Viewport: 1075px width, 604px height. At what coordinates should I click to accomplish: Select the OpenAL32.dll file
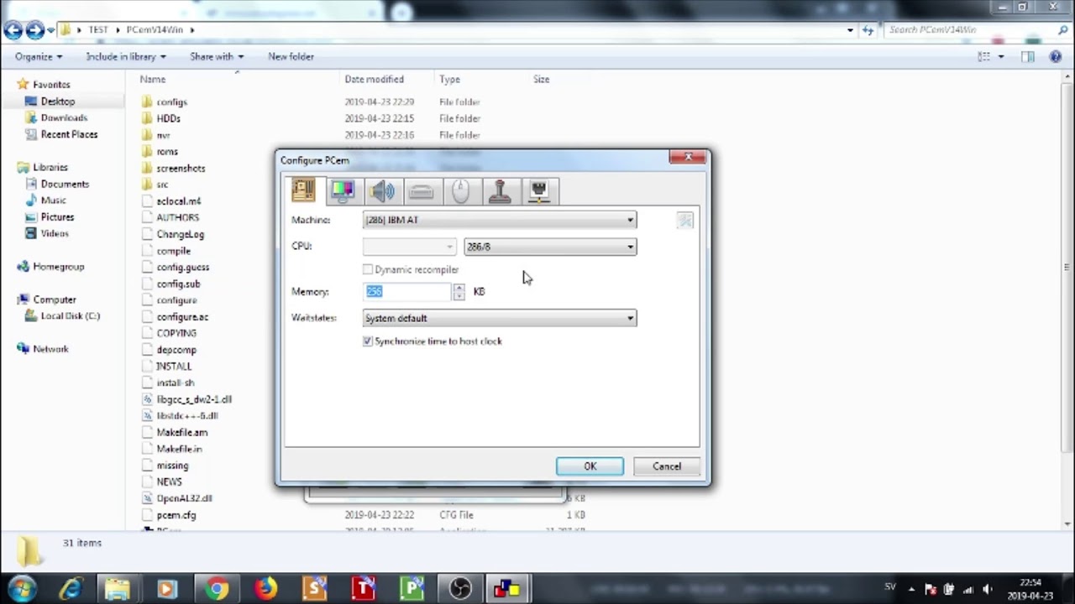click(184, 498)
